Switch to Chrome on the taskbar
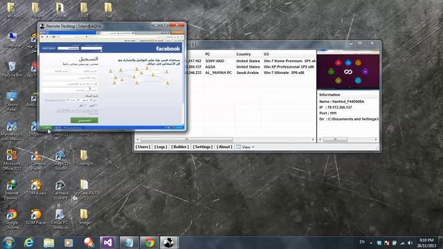The width and height of the screenshot is (443, 249). (x=150, y=243)
